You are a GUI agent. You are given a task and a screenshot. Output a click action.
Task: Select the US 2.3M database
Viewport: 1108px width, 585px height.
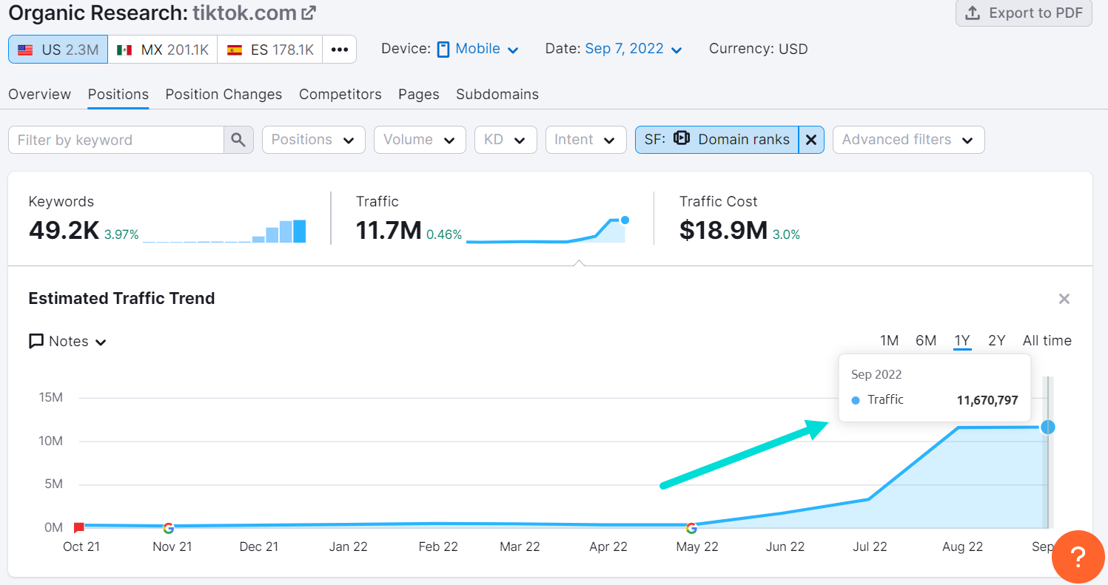(x=58, y=50)
